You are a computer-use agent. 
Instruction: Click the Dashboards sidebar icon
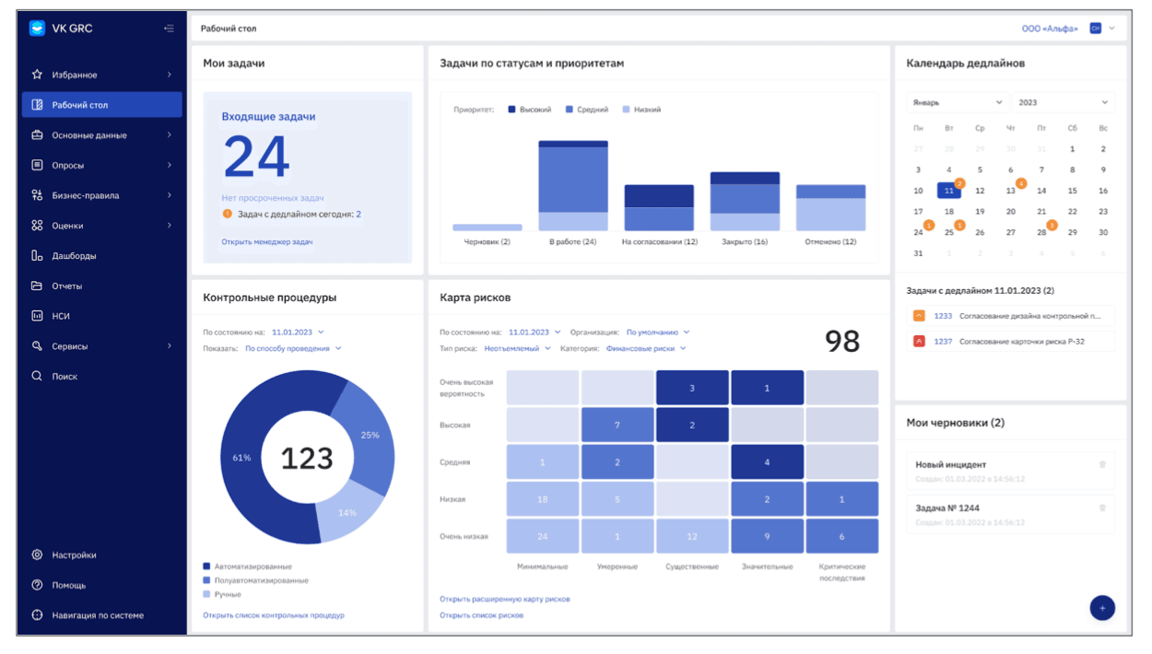coord(37,256)
